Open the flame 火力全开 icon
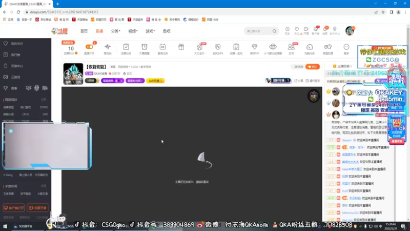 (199, 47)
